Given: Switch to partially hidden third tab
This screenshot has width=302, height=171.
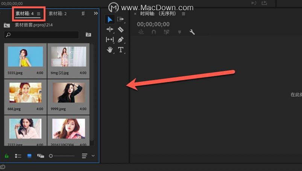Looking at the screenshot, I should click(x=83, y=14).
